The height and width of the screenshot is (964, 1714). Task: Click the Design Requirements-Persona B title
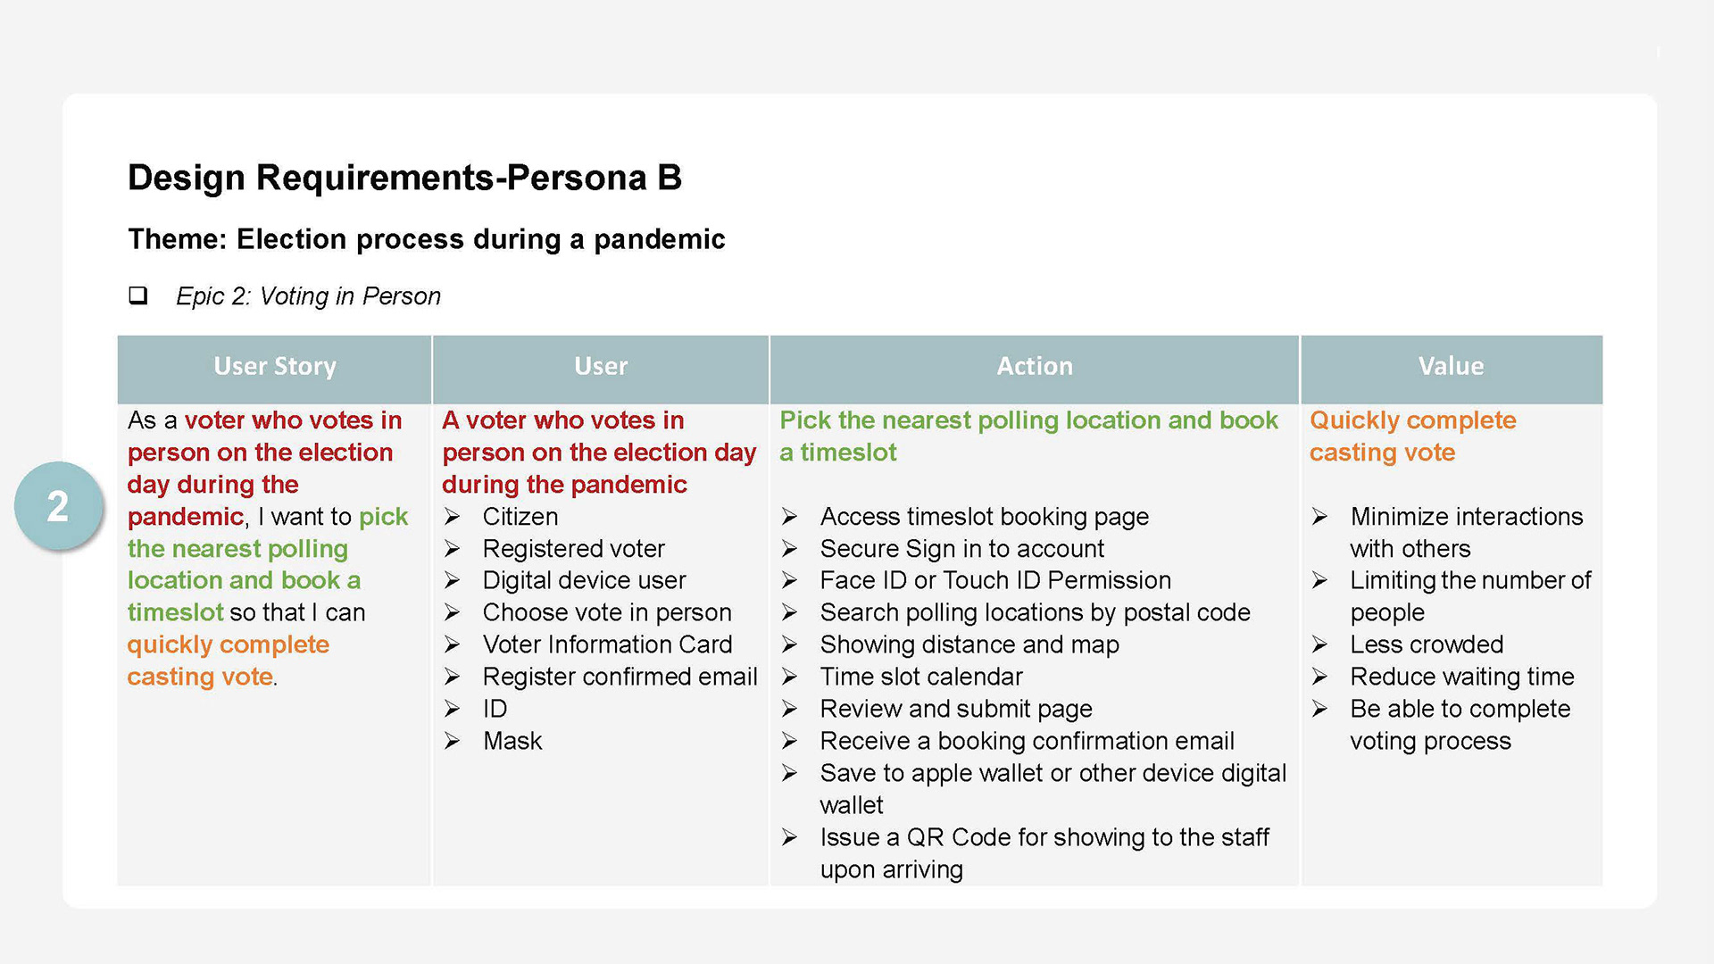(x=404, y=178)
